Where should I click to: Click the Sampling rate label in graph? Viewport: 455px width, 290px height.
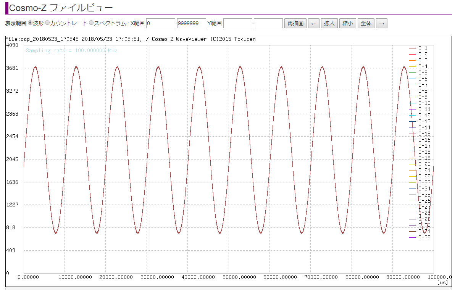[x=71, y=51]
